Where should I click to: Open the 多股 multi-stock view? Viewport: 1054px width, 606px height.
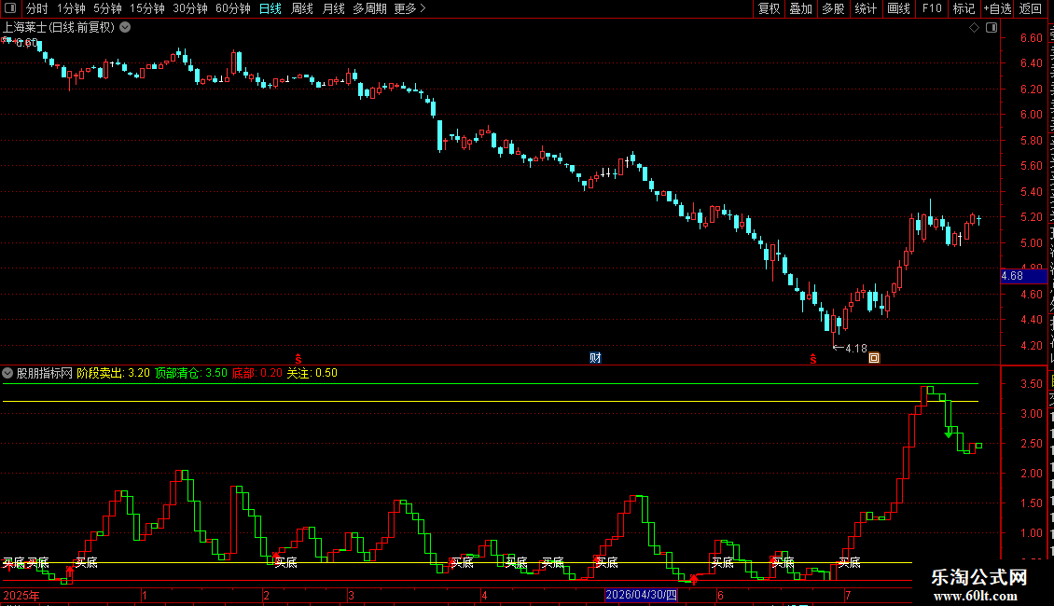pos(833,8)
